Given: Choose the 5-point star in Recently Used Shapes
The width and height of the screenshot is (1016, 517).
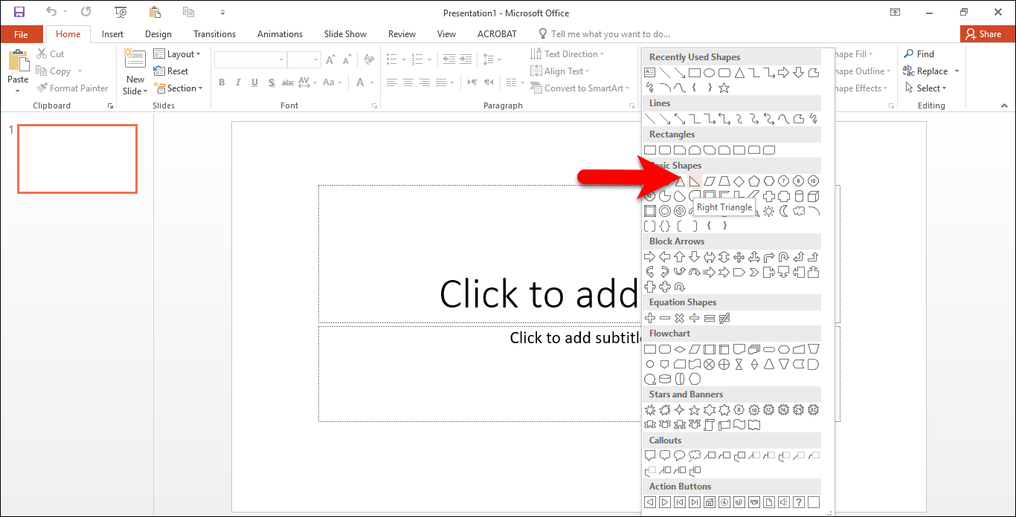Looking at the screenshot, I should point(724,88).
